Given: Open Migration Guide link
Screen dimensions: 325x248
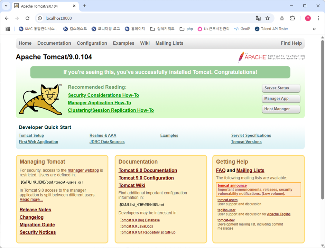Looking at the screenshot, I should point(37,224).
